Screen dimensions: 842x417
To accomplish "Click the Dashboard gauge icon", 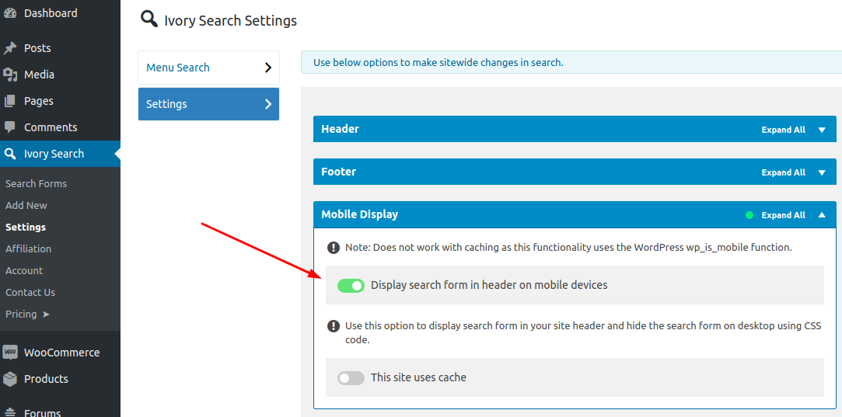I will 9,13.
